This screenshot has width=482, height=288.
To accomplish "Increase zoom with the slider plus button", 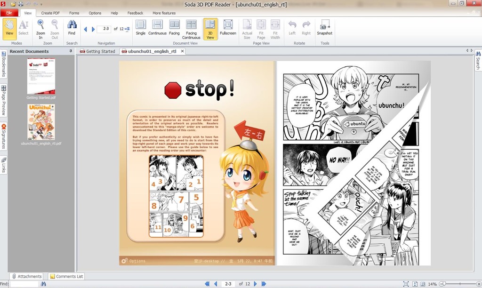I will [479, 284].
